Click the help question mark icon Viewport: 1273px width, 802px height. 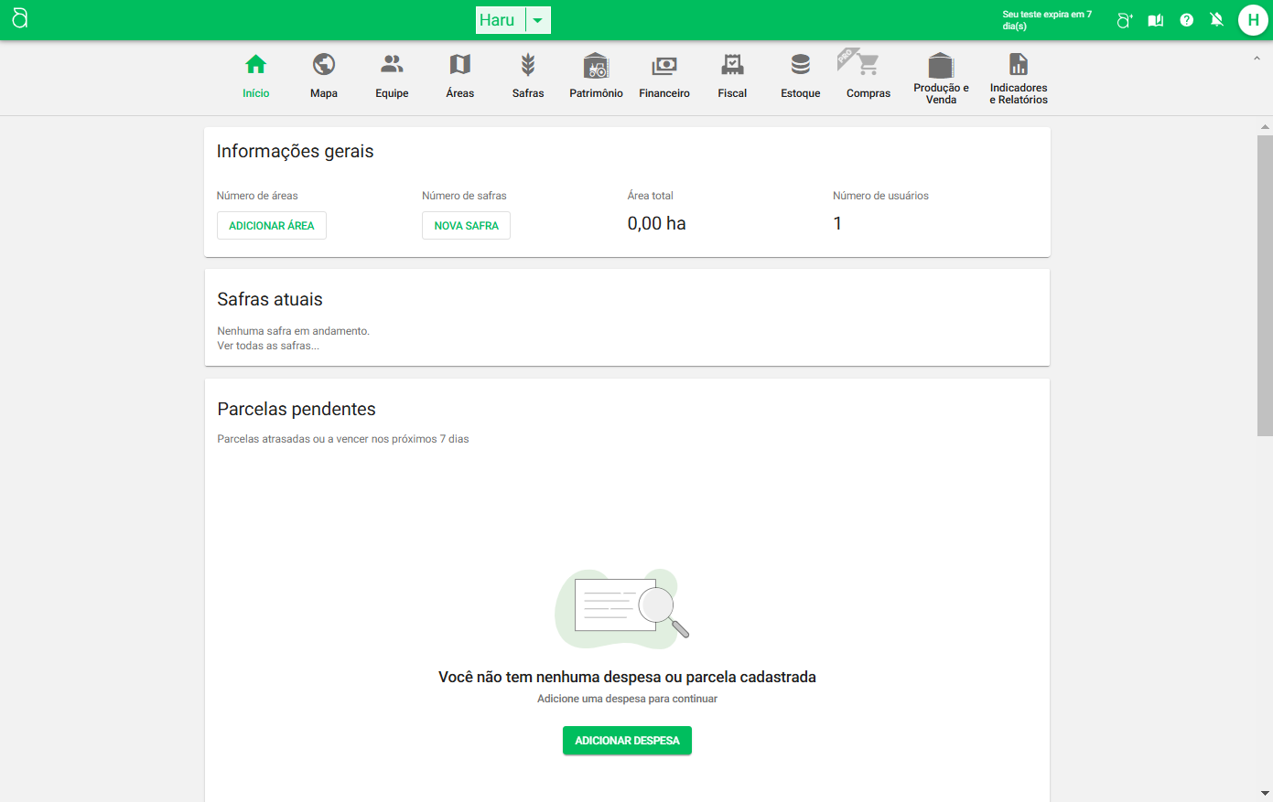pyautogui.click(x=1186, y=20)
